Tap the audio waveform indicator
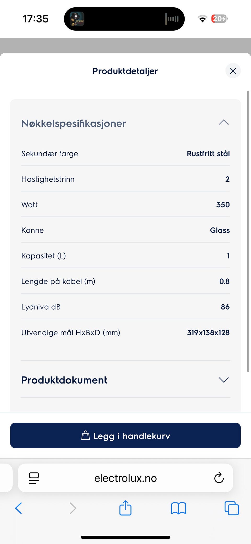The image size is (251, 544). tap(172, 19)
